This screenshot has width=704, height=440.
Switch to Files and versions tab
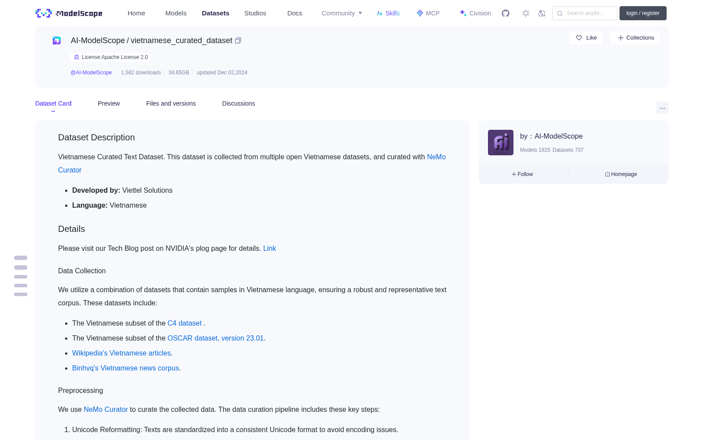point(171,103)
